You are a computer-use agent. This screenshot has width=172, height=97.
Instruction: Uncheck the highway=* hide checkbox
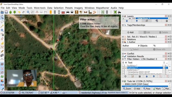pos(126,68)
